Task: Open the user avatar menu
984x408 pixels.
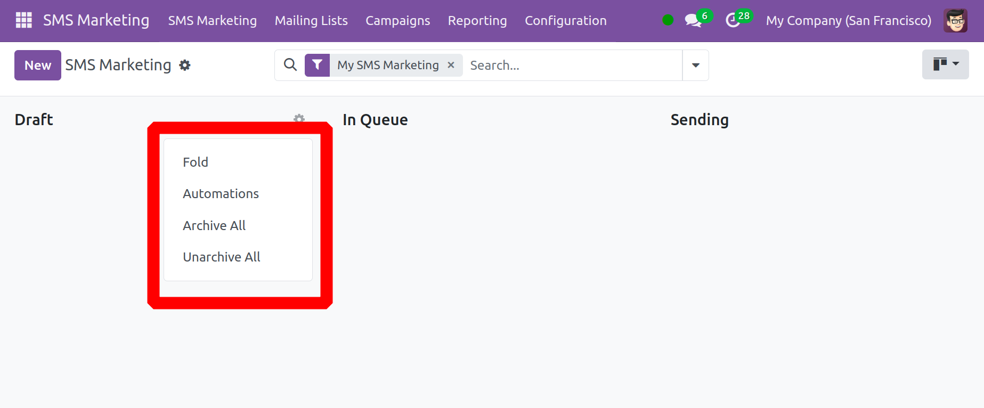Action: (x=955, y=21)
